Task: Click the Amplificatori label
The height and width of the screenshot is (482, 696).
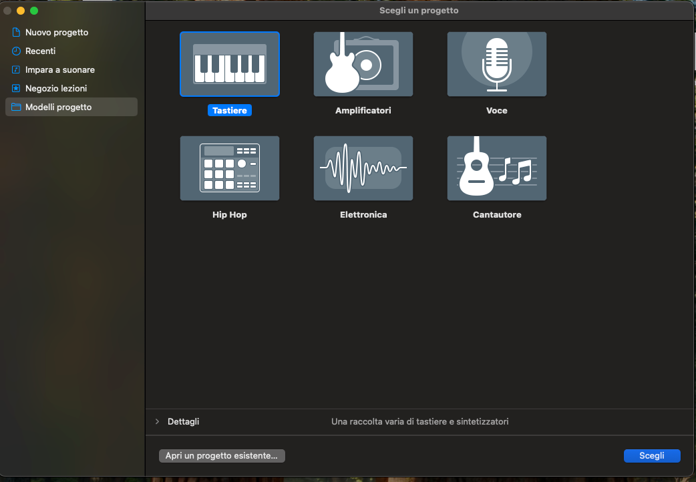Action: point(363,111)
